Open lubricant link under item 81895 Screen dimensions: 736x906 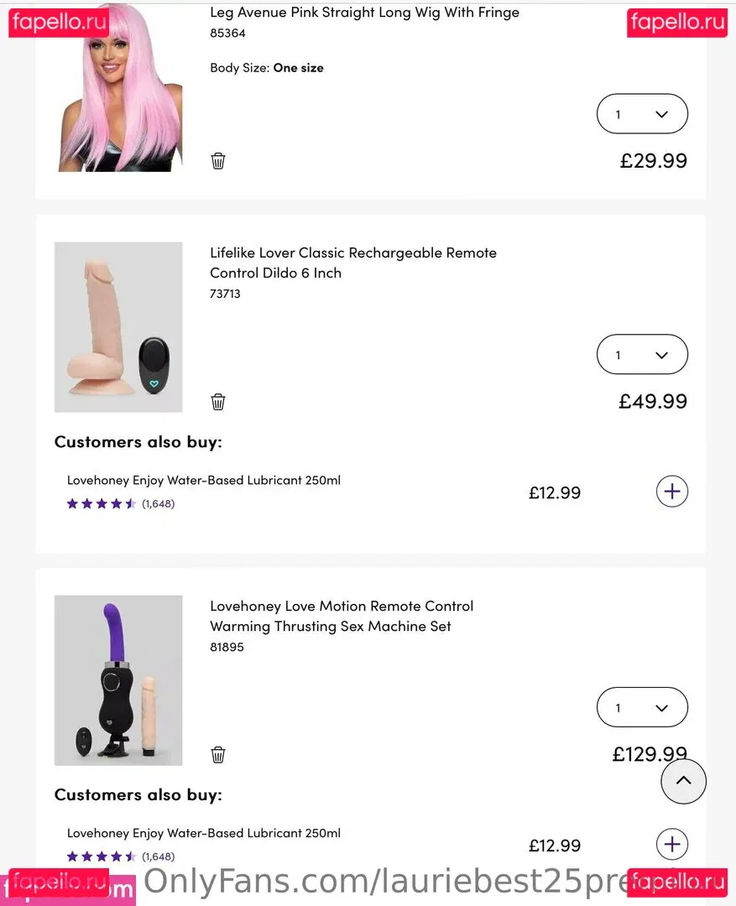[204, 834]
